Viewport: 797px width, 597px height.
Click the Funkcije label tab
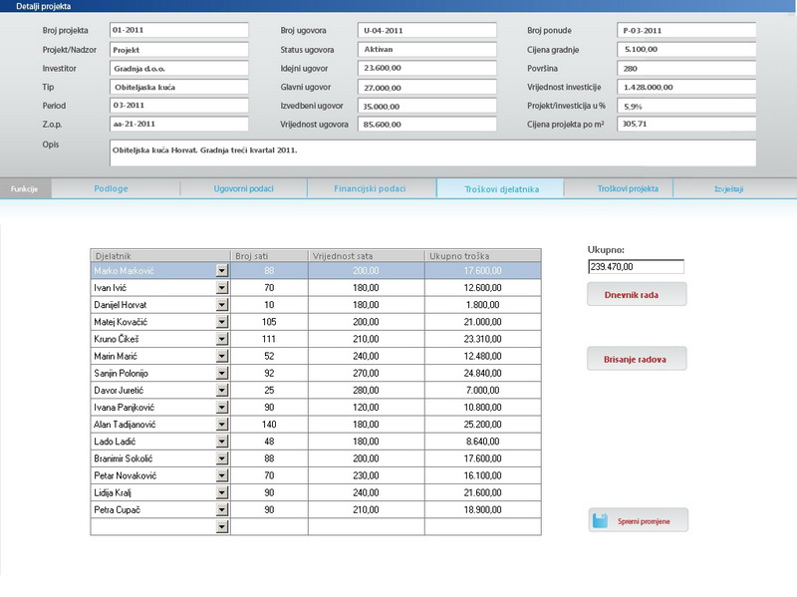[24, 188]
